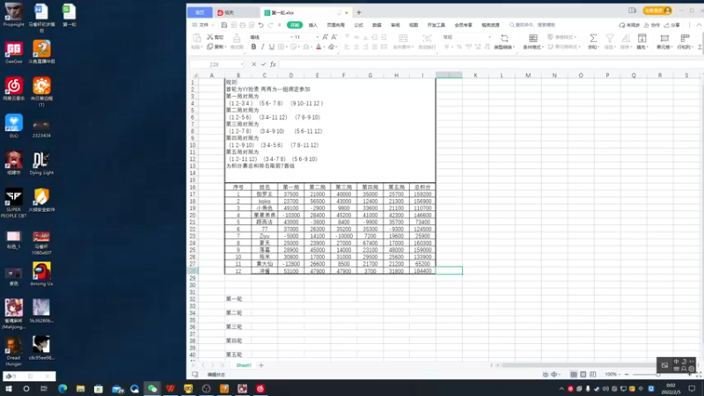Viewport: 704px width, 396px height.
Task: Increase font size with larger A icon
Action: click(325, 37)
